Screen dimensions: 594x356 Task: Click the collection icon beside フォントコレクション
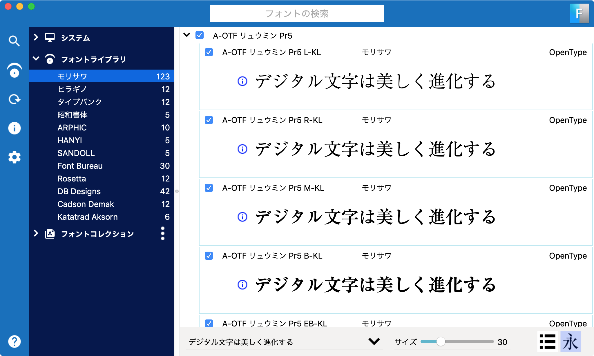50,234
